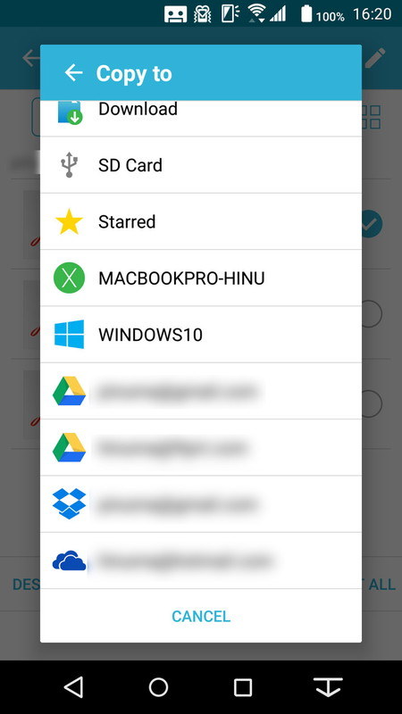Select the second Google Drive account
This screenshot has width=402, height=714.
pos(201,448)
